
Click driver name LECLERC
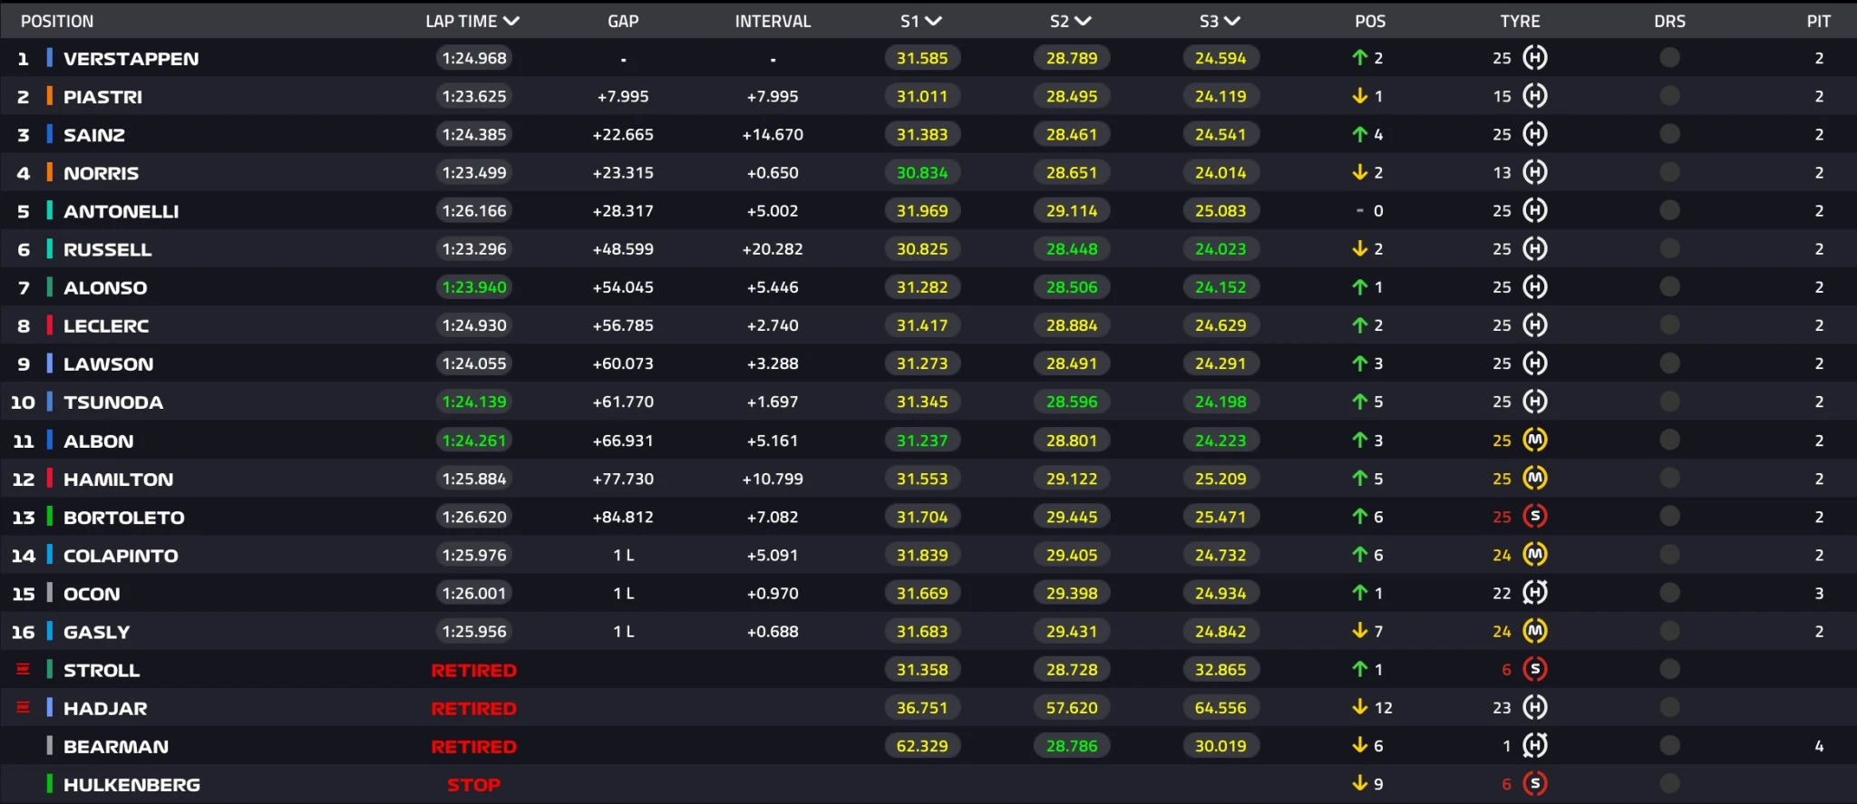click(x=106, y=325)
